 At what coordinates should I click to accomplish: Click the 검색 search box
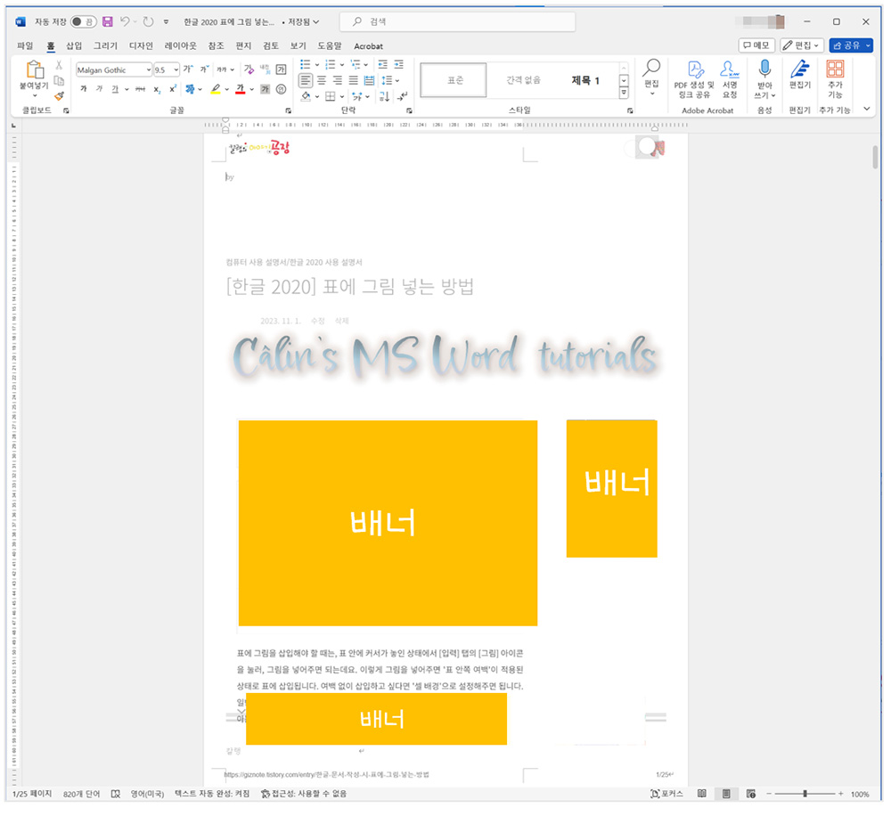(x=457, y=21)
